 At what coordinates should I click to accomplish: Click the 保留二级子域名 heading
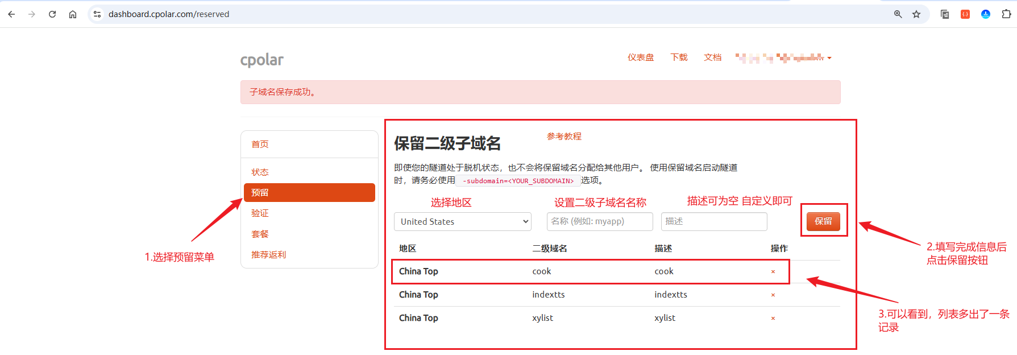click(447, 143)
